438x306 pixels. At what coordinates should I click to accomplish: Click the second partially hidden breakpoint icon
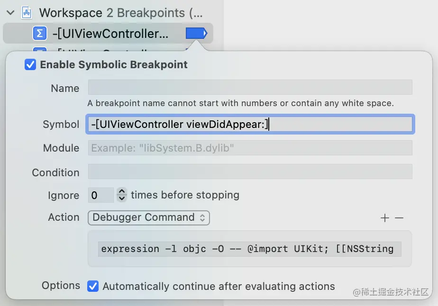point(40,50)
